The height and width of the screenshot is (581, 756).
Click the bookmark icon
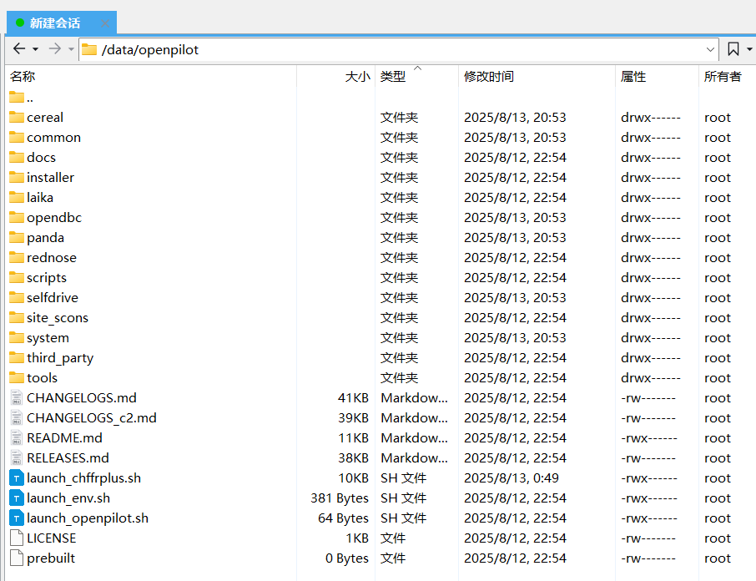coord(733,49)
